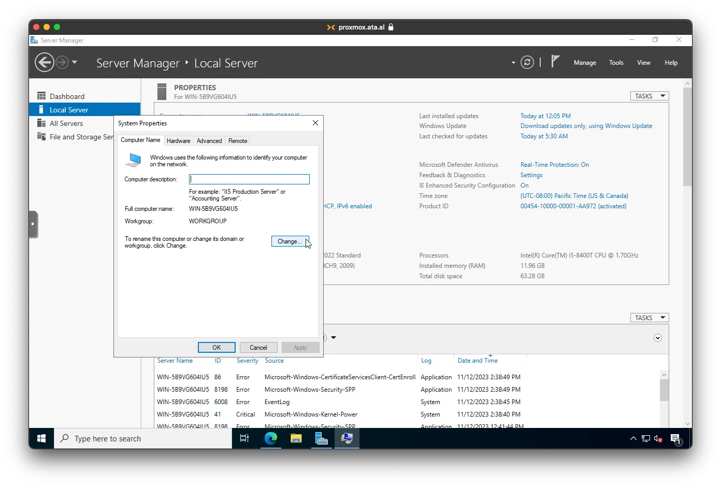Click the Refresh icon in the header
The height and width of the screenshot is (487, 721).
coord(527,63)
